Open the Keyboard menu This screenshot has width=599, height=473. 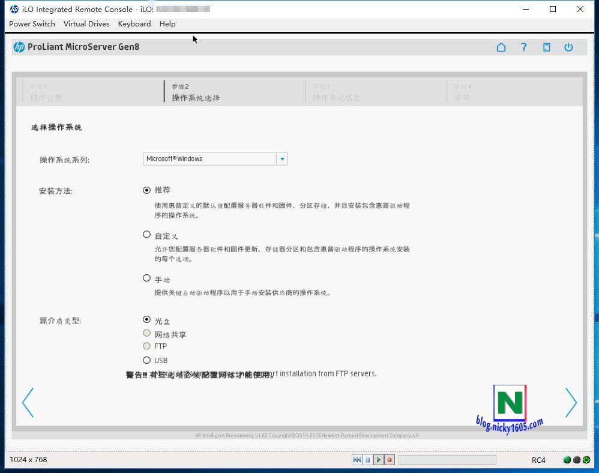tap(134, 23)
